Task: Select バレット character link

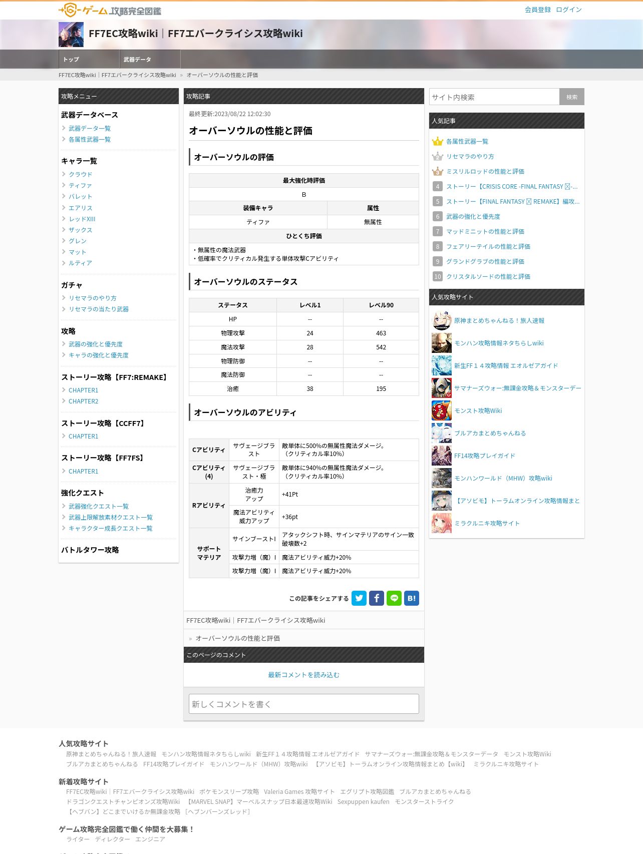Action: pos(81,196)
